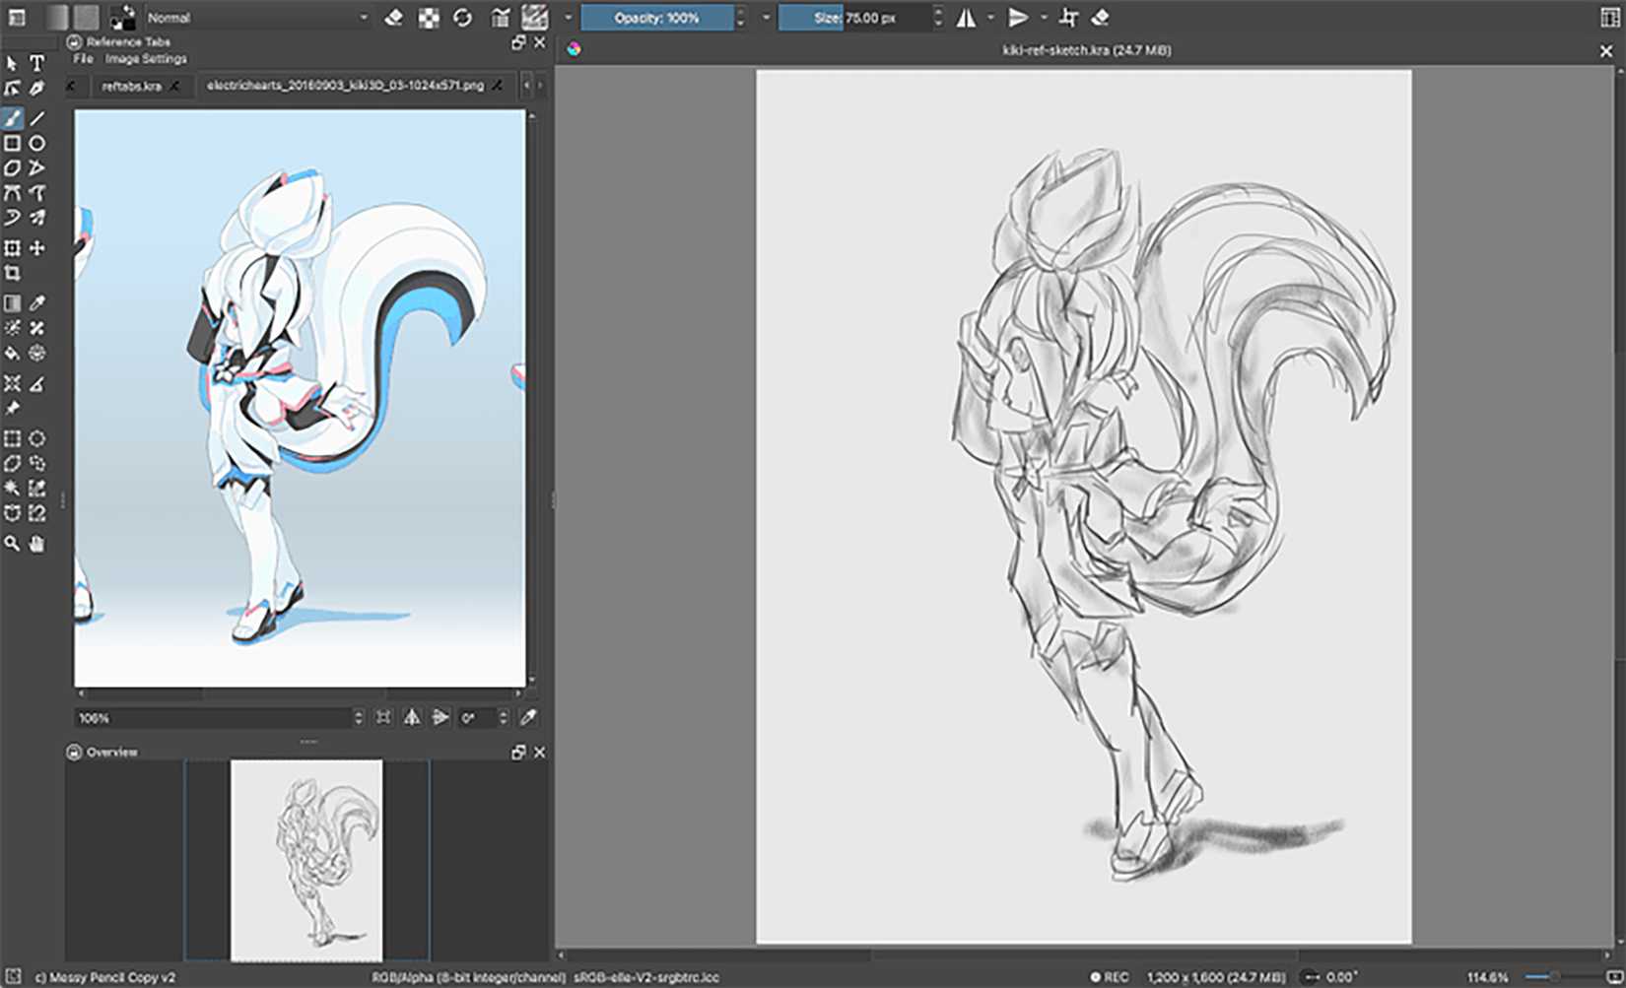The width and height of the screenshot is (1626, 988).
Task: Flip the reference image horizontally
Action: point(412,717)
